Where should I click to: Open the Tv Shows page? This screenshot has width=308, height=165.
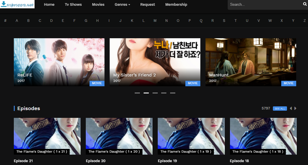73,5
